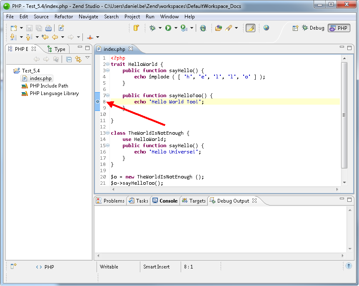Image resolution: width=359 pixels, height=286 pixels.
Task: Switch to the Debug perspective
Action: [312, 28]
